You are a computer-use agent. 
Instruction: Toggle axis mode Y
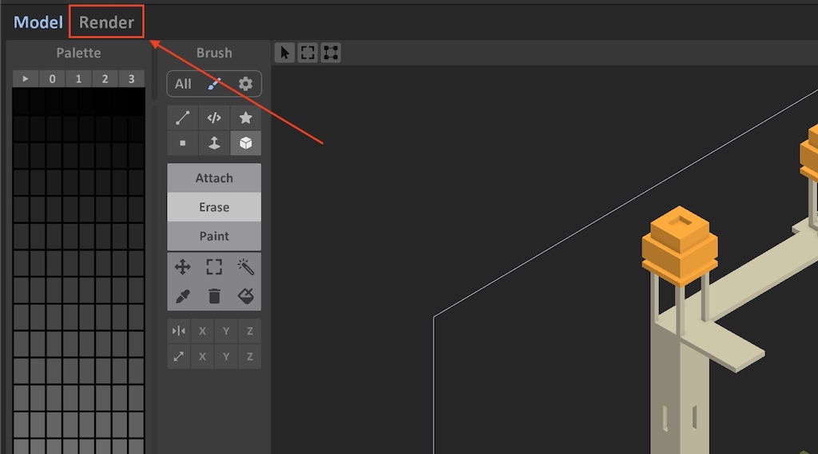226,356
